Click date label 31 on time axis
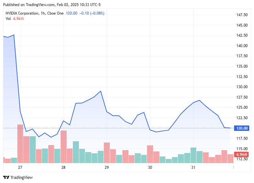The width and height of the screenshot is (254, 183). coord(193,168)
